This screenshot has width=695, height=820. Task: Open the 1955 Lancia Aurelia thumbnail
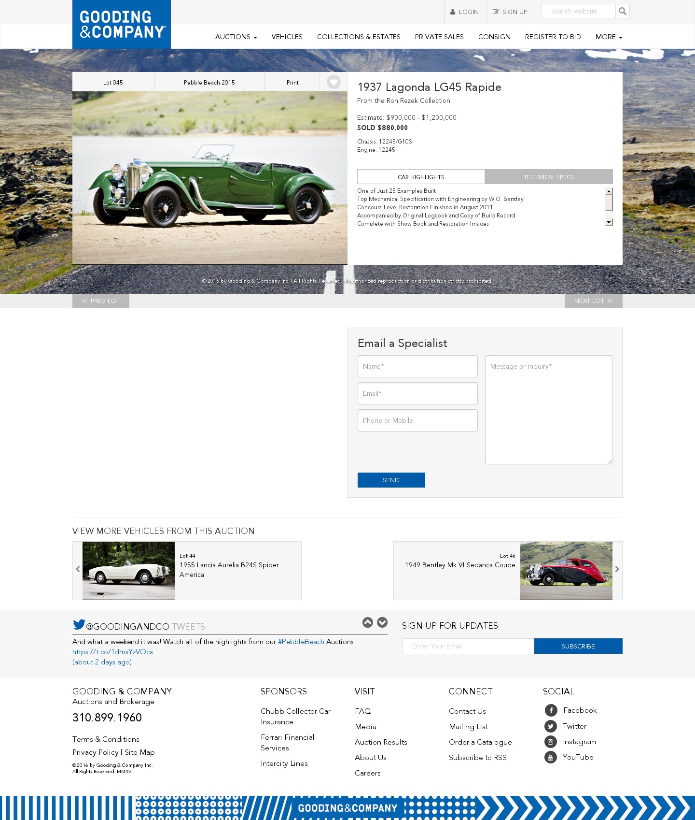(128, 571)
